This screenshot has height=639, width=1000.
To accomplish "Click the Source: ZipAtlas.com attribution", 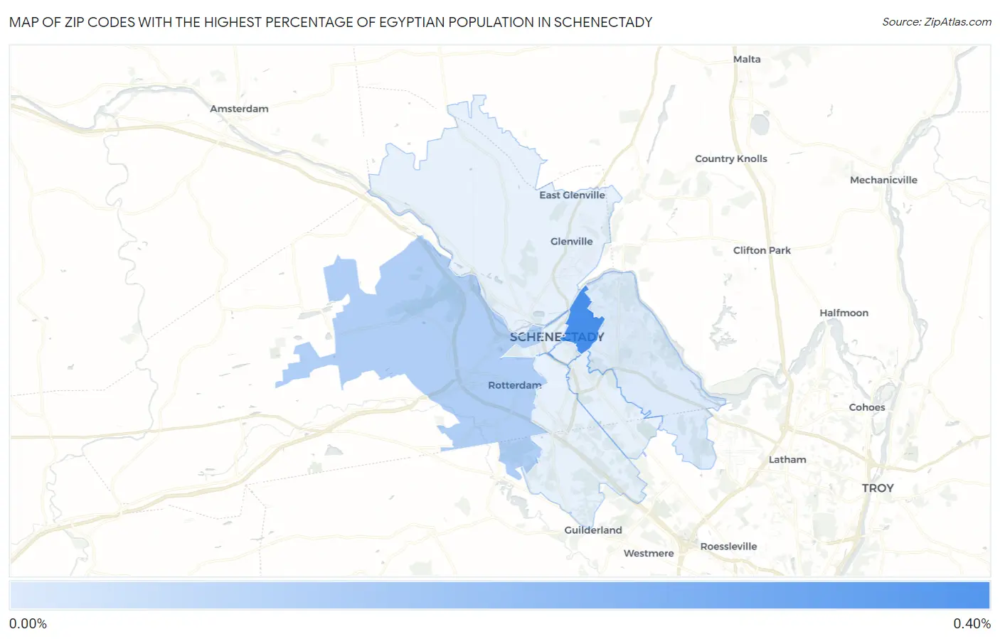I will click(x=937, y=22).
